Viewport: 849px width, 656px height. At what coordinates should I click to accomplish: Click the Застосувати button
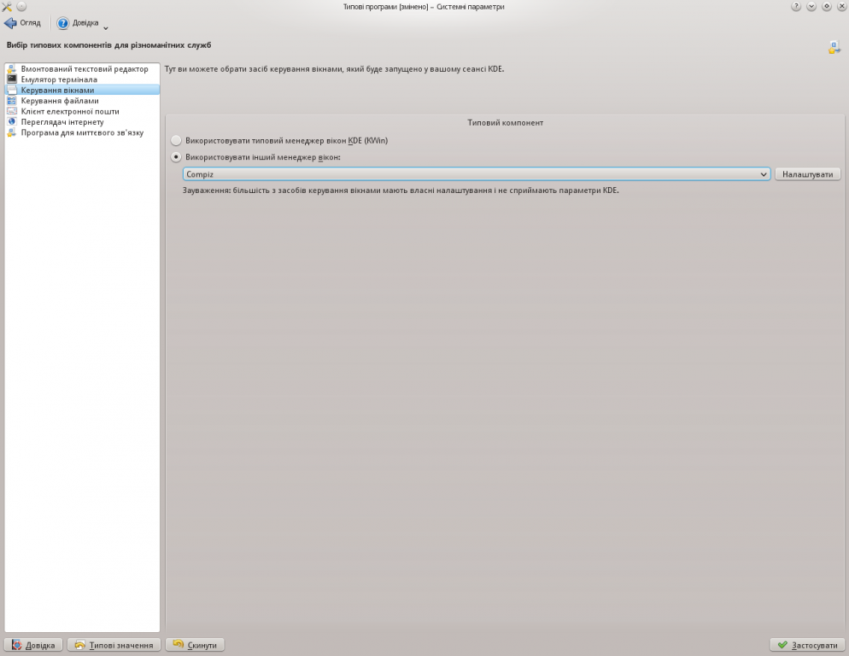pos(807,645)
